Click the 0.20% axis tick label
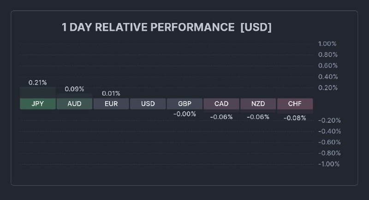The image size is (369, 200). point(327,88)
